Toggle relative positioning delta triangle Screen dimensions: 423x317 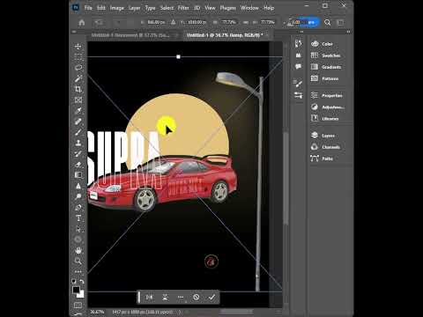click(x=174, y=22)
